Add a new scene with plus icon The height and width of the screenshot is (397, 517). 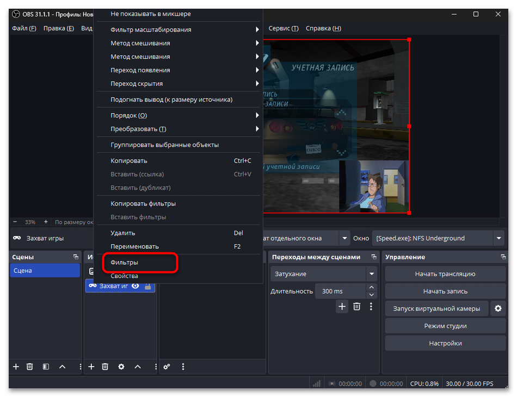16,367
